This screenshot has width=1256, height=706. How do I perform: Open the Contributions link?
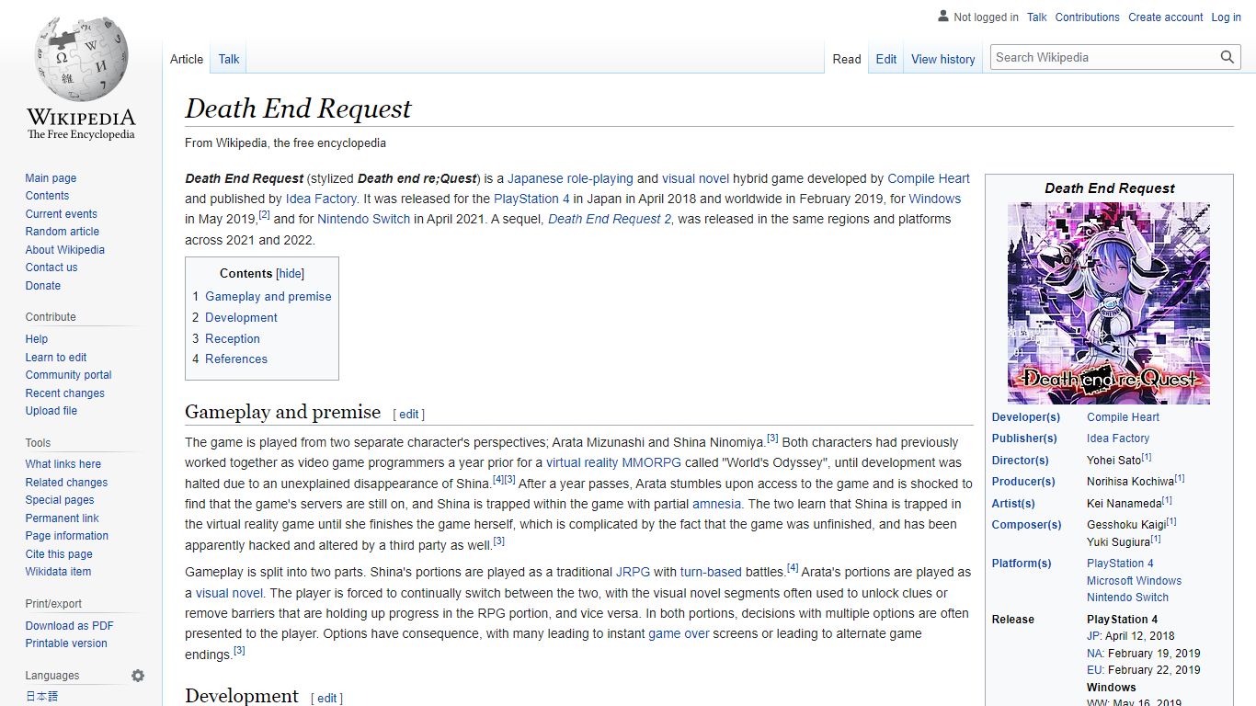1088,17
